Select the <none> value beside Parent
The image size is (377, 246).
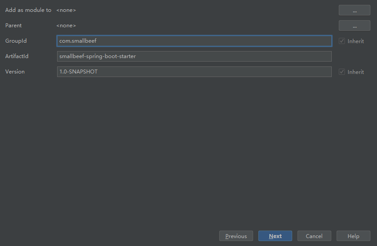(66, 26)
